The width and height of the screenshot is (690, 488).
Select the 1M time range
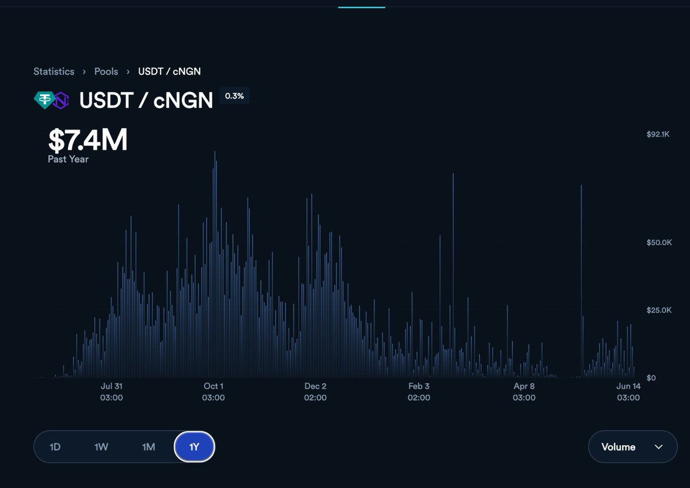click(x=148, y=447)
